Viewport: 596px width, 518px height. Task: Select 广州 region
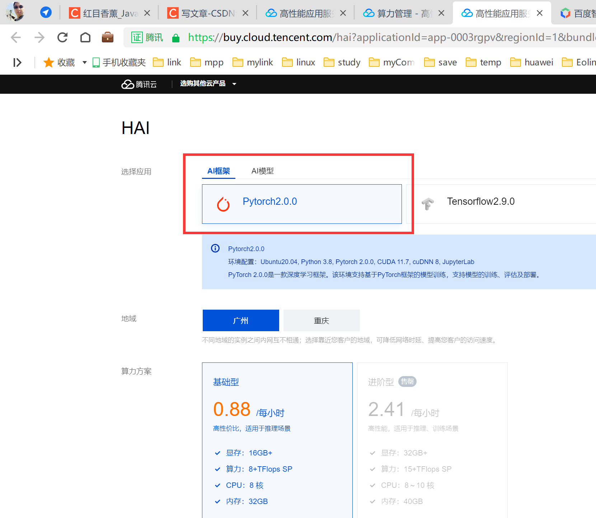(241, 320)
